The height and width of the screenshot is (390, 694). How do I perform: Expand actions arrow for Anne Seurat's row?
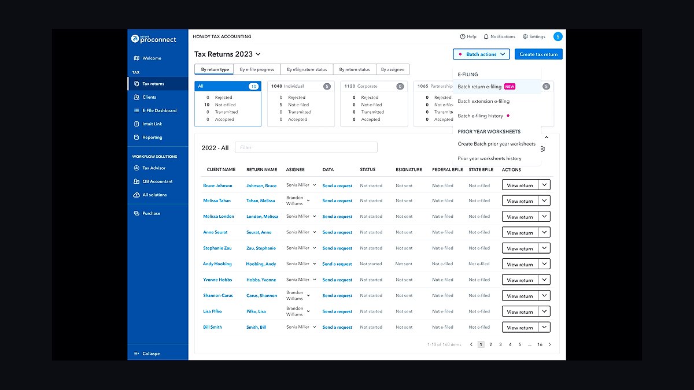coord(544,232)
